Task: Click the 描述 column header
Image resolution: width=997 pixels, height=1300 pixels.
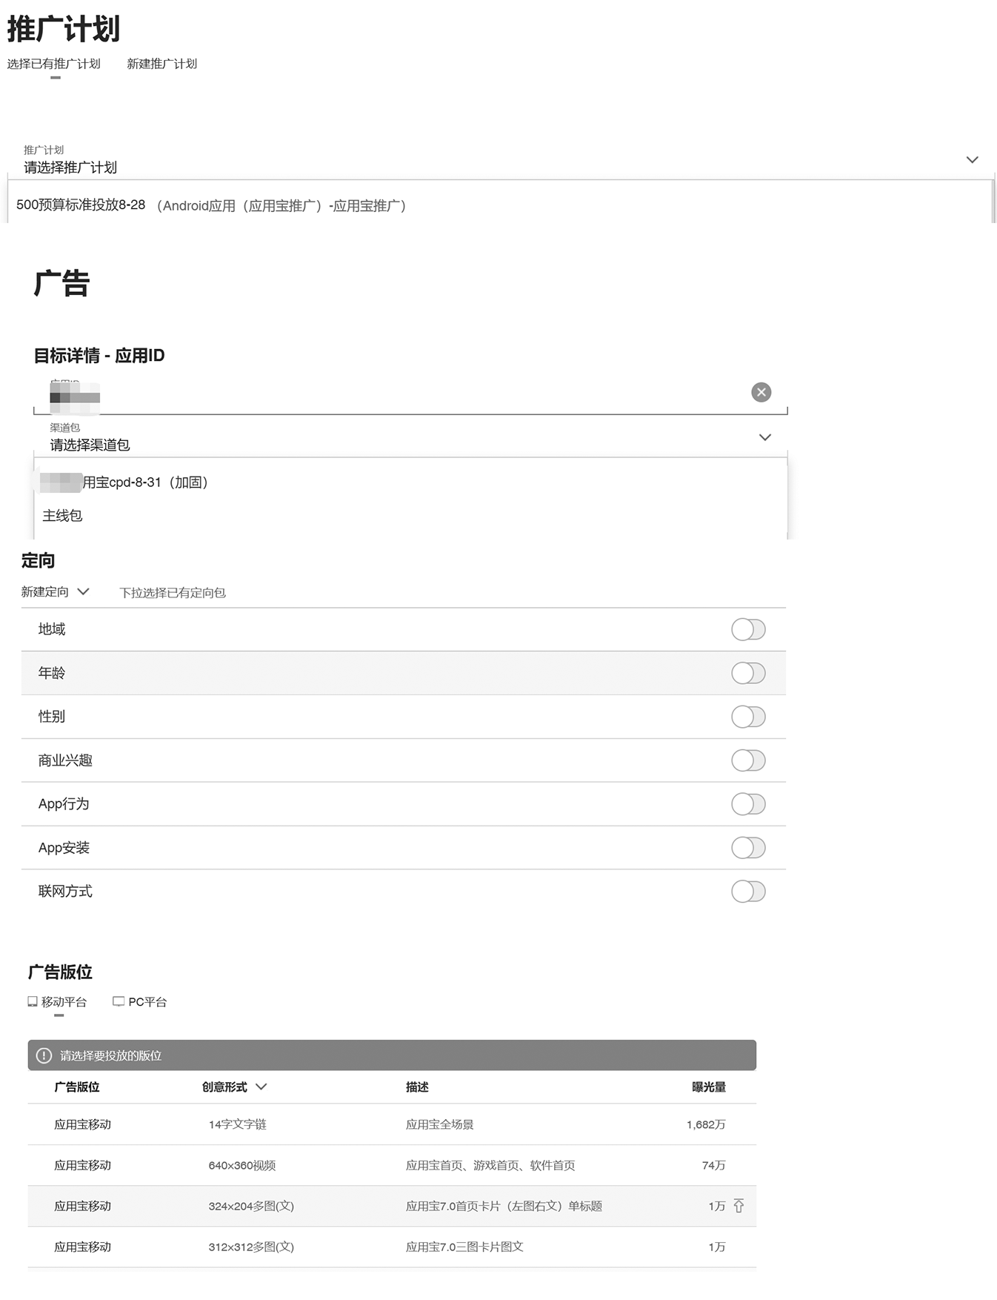Action: tap(417, 1087)
